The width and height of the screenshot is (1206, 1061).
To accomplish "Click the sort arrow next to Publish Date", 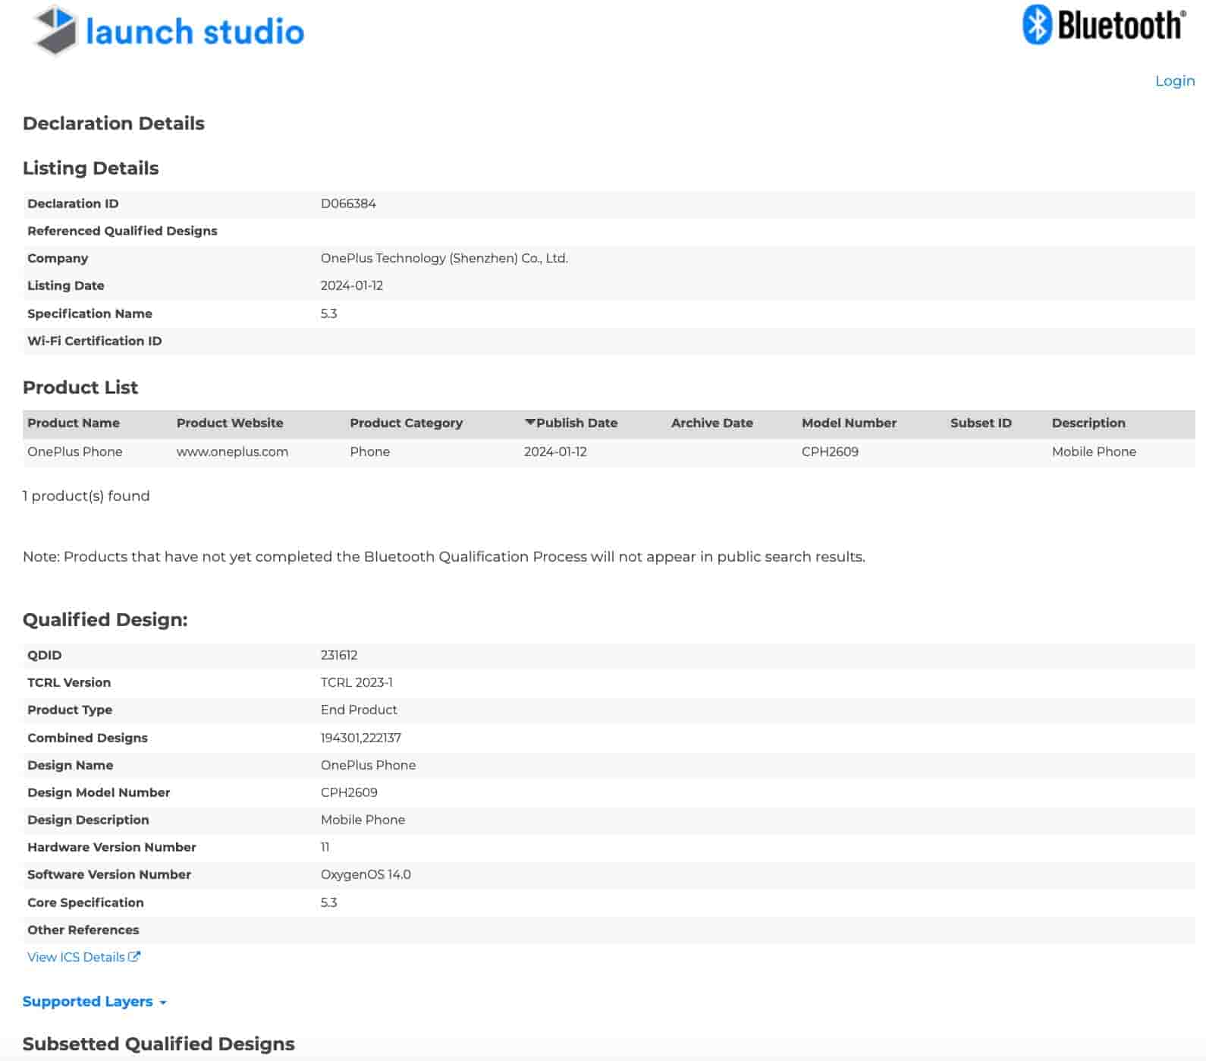I will point(529,422).
